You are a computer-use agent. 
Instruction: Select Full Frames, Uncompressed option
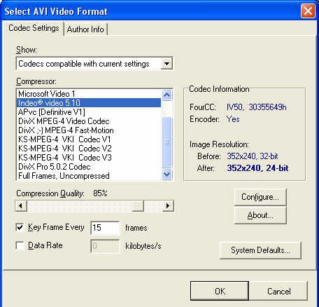point(89,176)
